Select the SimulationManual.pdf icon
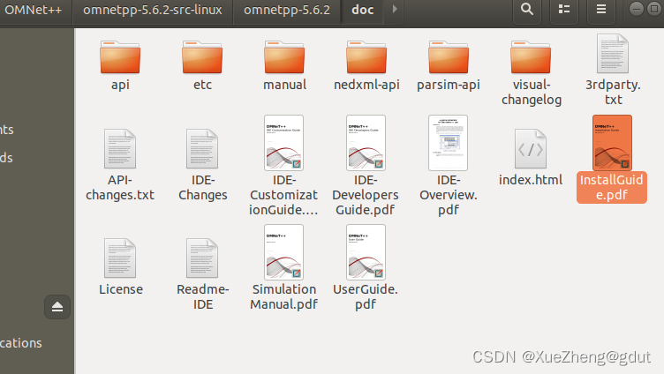 (283, 252)
